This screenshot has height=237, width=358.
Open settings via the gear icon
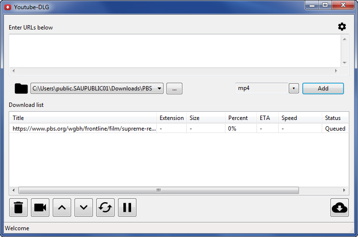click(x=342, y=27)
